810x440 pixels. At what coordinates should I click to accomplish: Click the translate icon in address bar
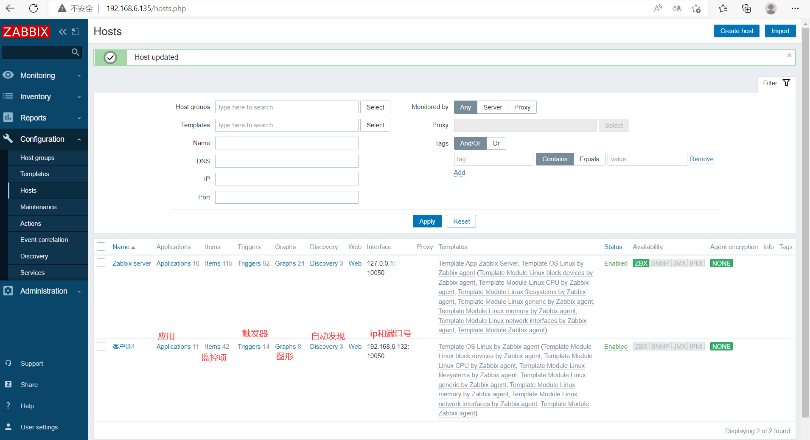677,8
